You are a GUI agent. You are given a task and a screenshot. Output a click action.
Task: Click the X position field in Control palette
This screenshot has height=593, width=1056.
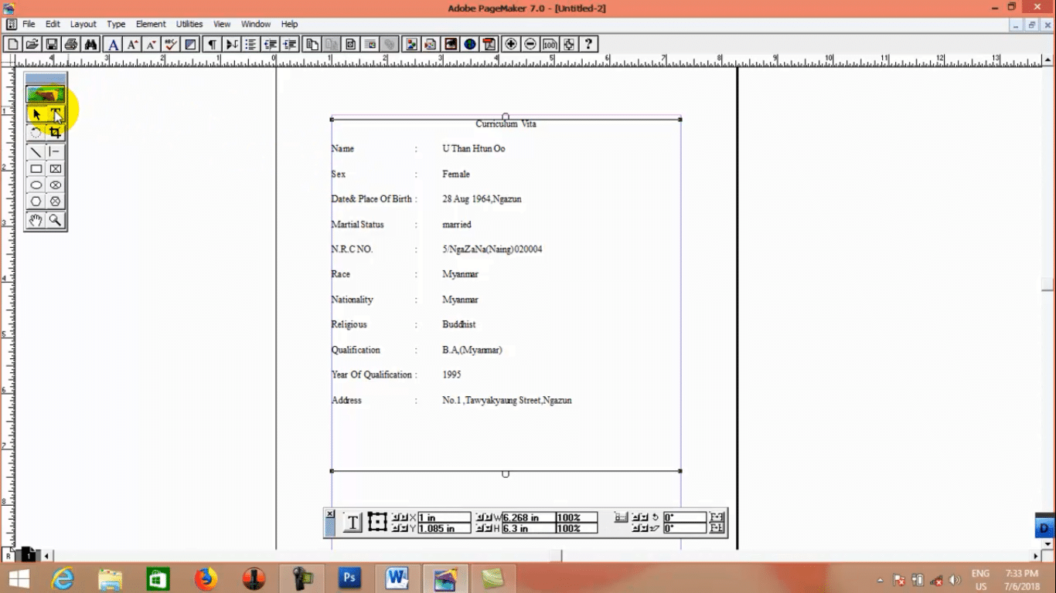[445, 517]
